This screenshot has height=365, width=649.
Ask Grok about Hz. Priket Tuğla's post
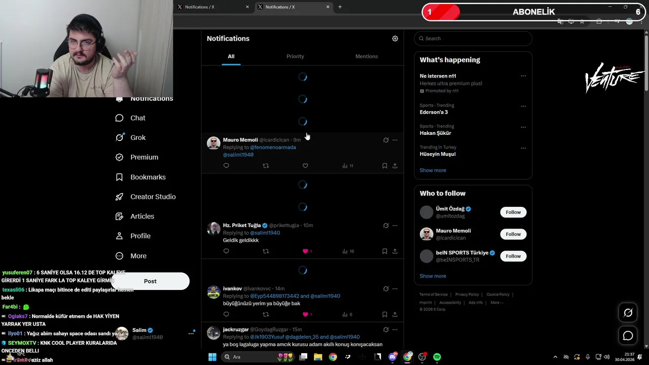[386, 226]
